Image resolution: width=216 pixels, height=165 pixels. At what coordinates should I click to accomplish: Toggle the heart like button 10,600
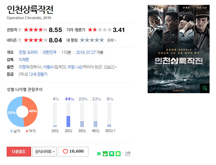tap(73, 152)
